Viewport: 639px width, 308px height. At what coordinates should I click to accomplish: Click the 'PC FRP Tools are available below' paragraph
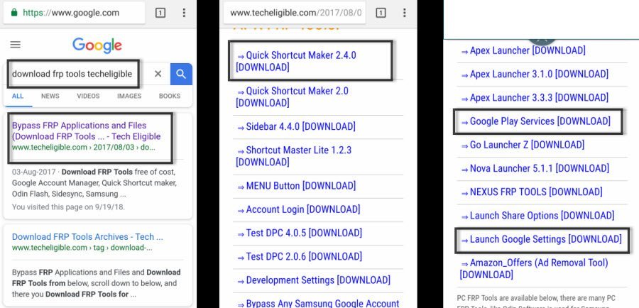(537, 302)
